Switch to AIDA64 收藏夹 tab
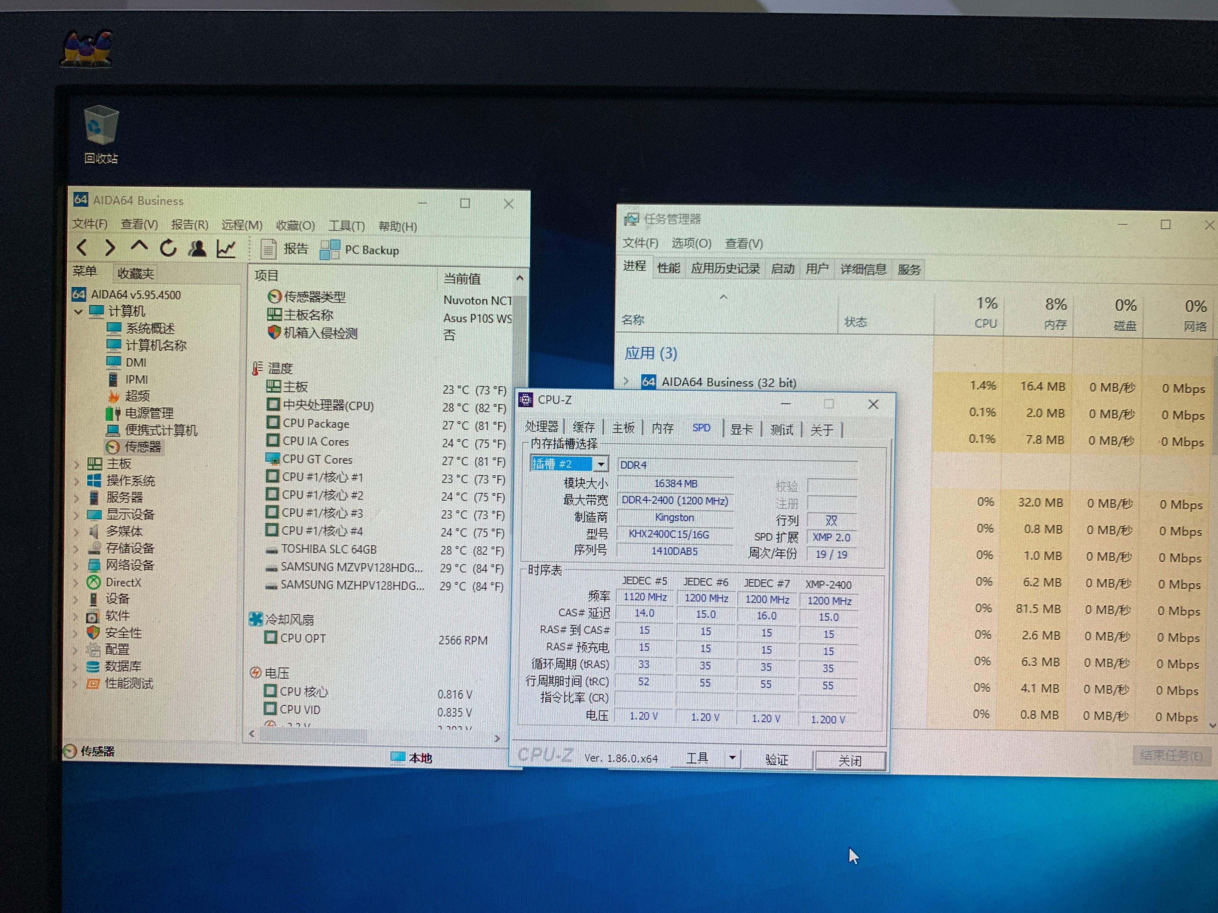The image size is (1218, 913). (135, 274)
